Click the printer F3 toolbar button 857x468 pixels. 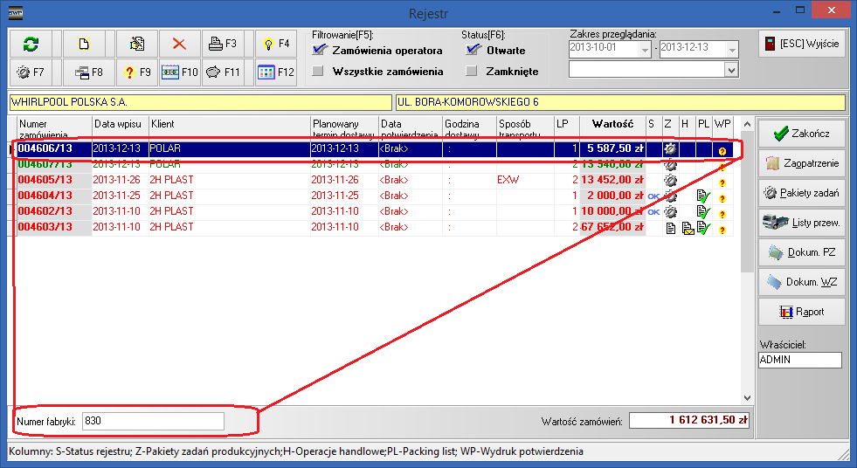[x=223, y=43]
